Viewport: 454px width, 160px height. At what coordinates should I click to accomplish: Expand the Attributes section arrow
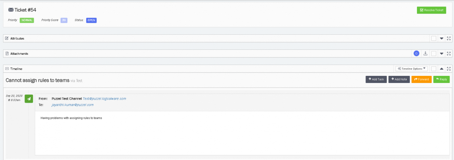pos(442,38)
